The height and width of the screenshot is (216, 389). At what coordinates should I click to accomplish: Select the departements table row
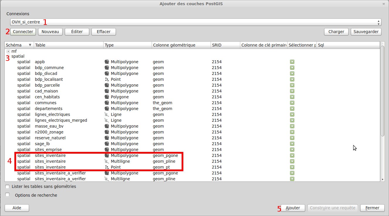[x=48, y=109]
